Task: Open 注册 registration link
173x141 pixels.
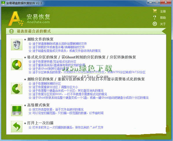Action: pyautogui.click(x=163, y=11)
